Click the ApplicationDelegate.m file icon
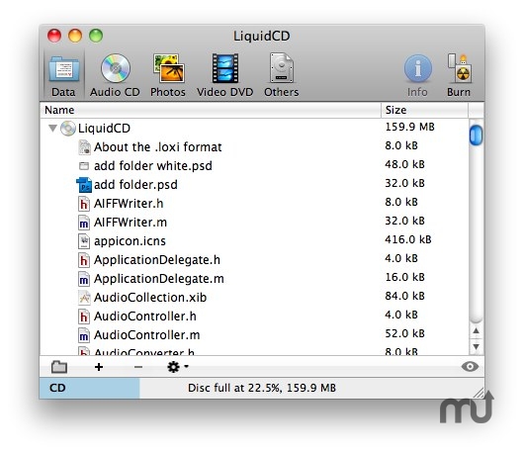524x453 pixels. click(84, 279)
